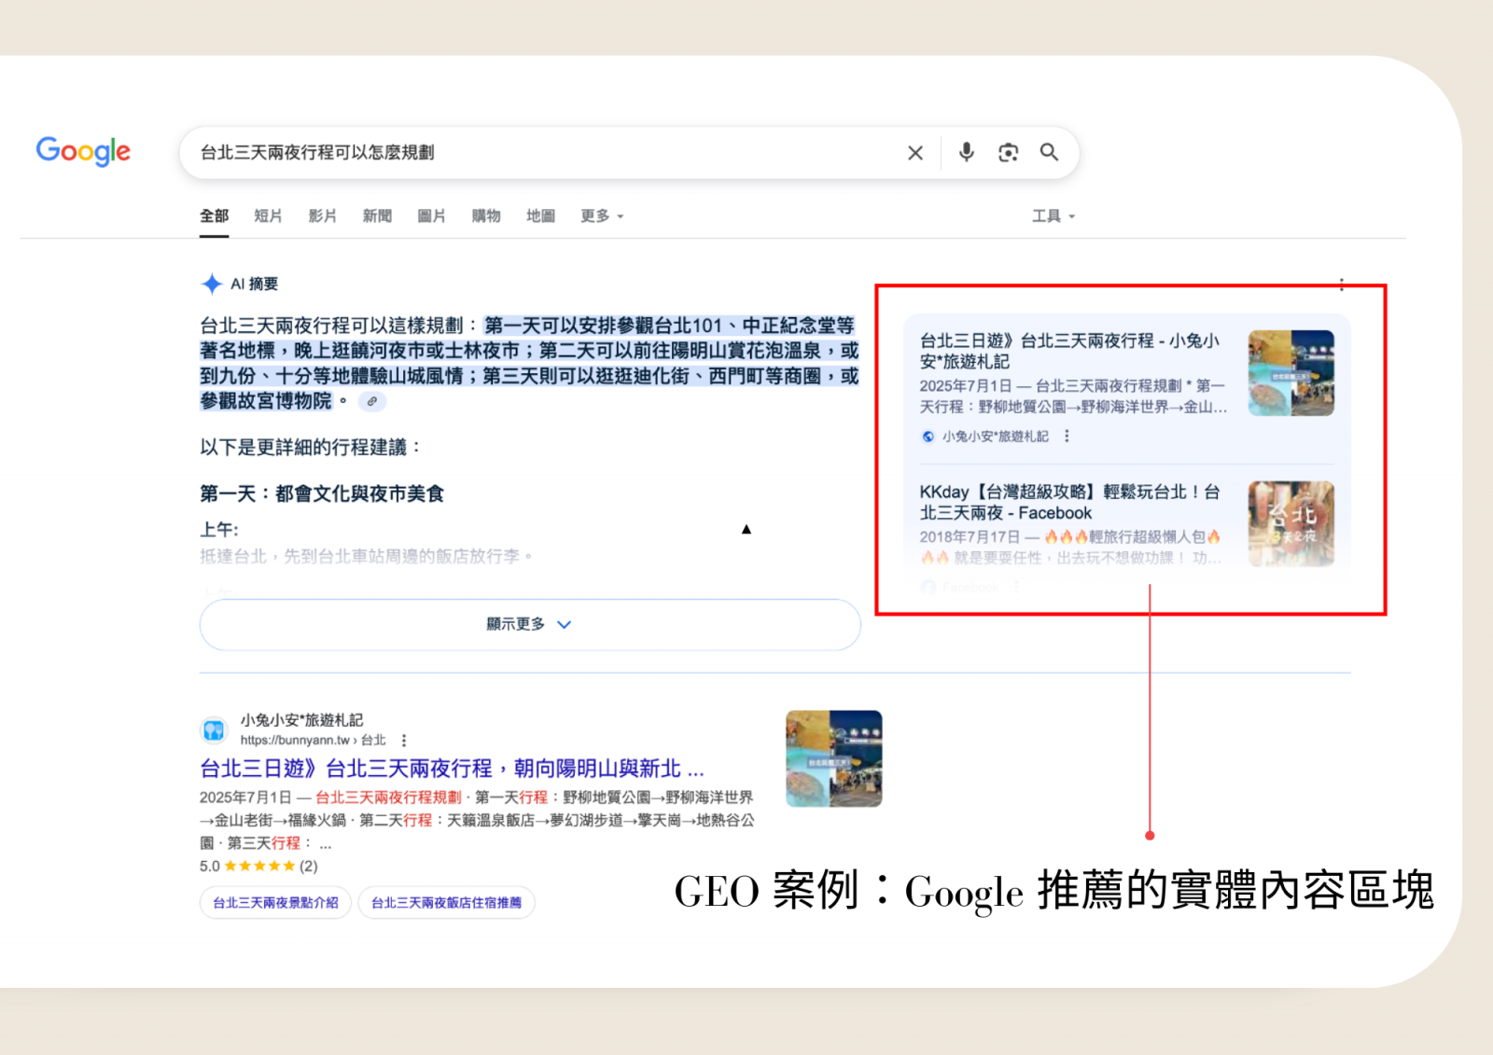Open KKday Facebook source card thumbnail
The width and height of the screenshot is (1493, 1055).
(1291, 523)
